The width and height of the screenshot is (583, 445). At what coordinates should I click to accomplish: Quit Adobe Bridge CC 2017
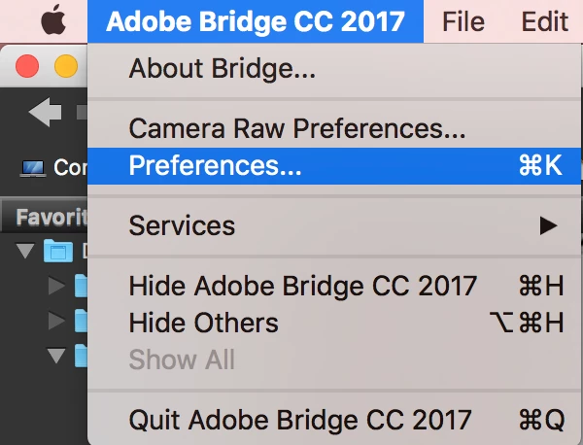[x=300, y=421]
